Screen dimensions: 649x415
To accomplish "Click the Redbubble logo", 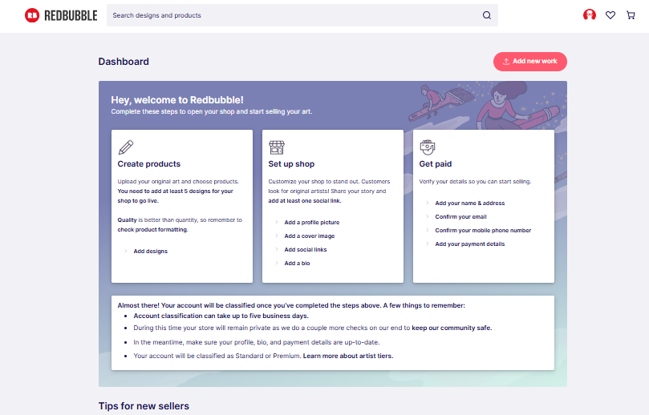I will point(61,15).
